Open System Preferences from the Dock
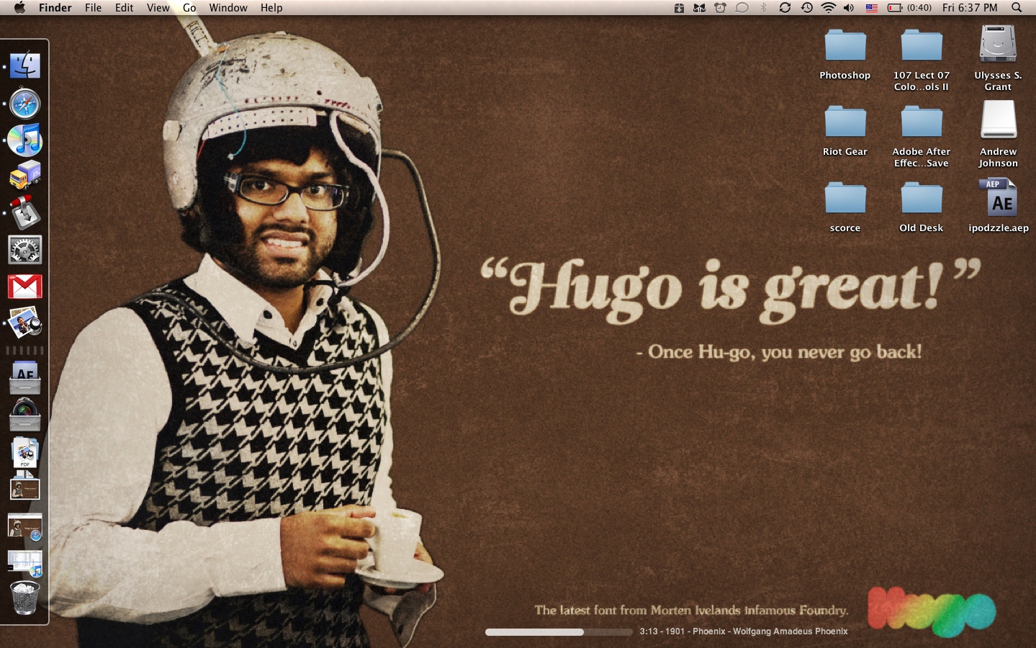This screenshot has width=1036, height=648. pos(24,250)
